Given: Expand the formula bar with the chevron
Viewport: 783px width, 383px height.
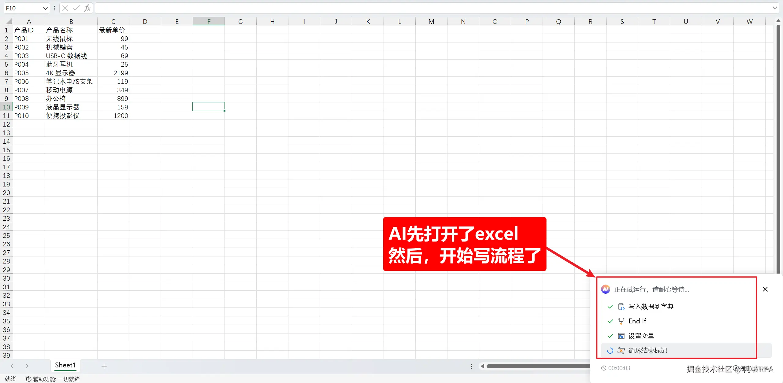Looking at the screenshot, I should click(x=775, y=8).
